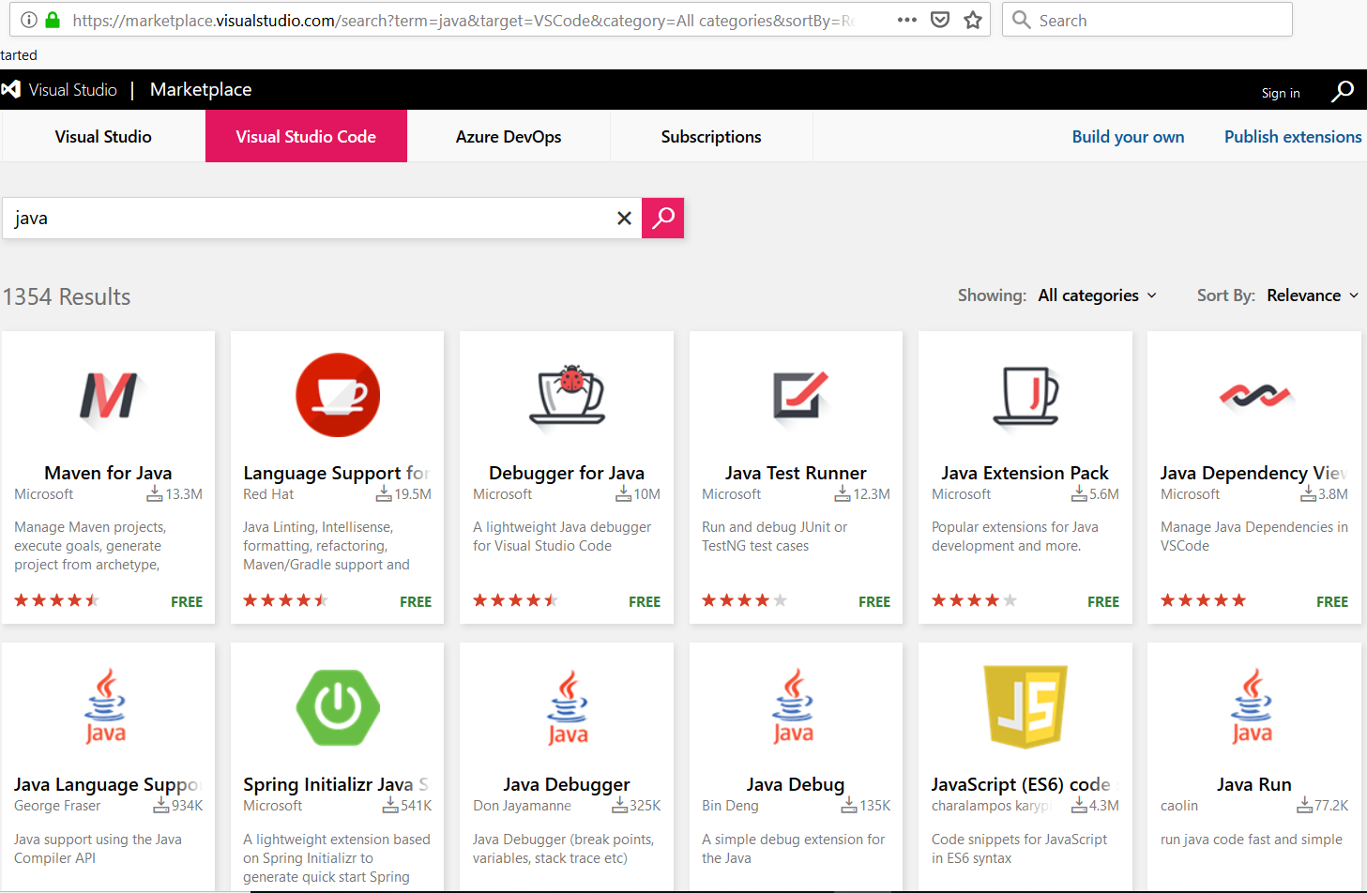Image resolution: width=1367 pixels, height=893 pixels.
Task: Open JavaScript (ES6) code snippets title
Action: (1023, 784)
